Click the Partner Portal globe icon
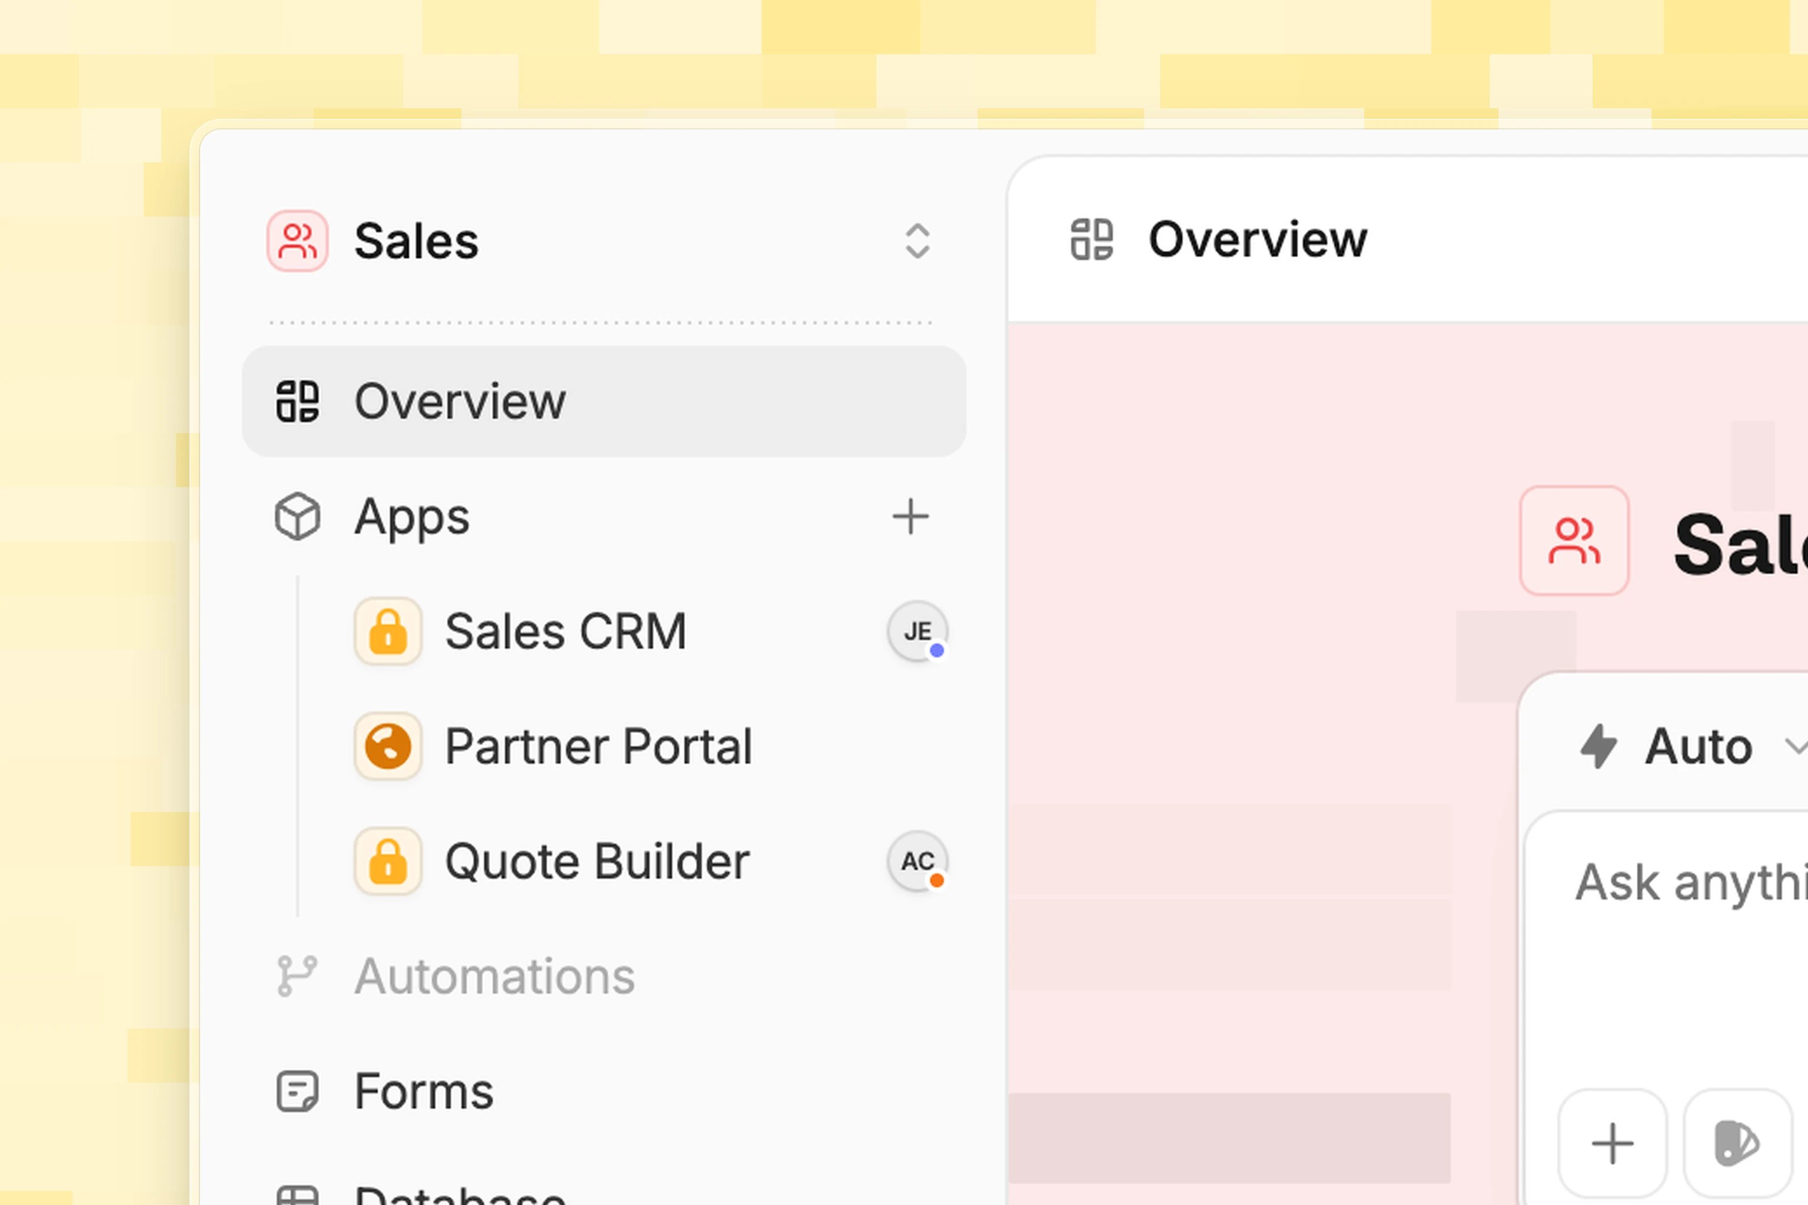This screenshot has height=1205, width=1808. 388,746
